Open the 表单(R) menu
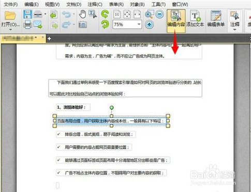The height and width of the screenshot is (192, 251). [116, 4]
